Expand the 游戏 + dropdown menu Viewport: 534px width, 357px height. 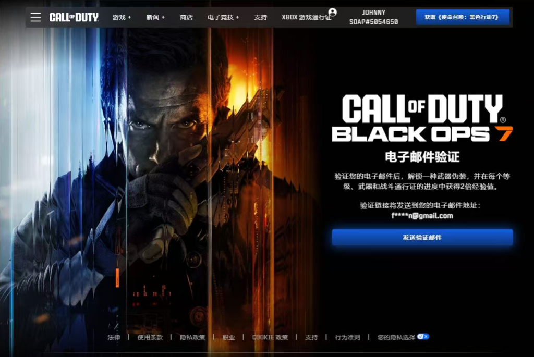point(122,17)
